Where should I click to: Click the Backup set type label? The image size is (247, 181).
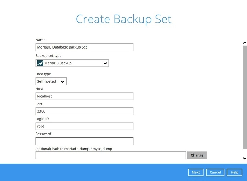(48, 56)
